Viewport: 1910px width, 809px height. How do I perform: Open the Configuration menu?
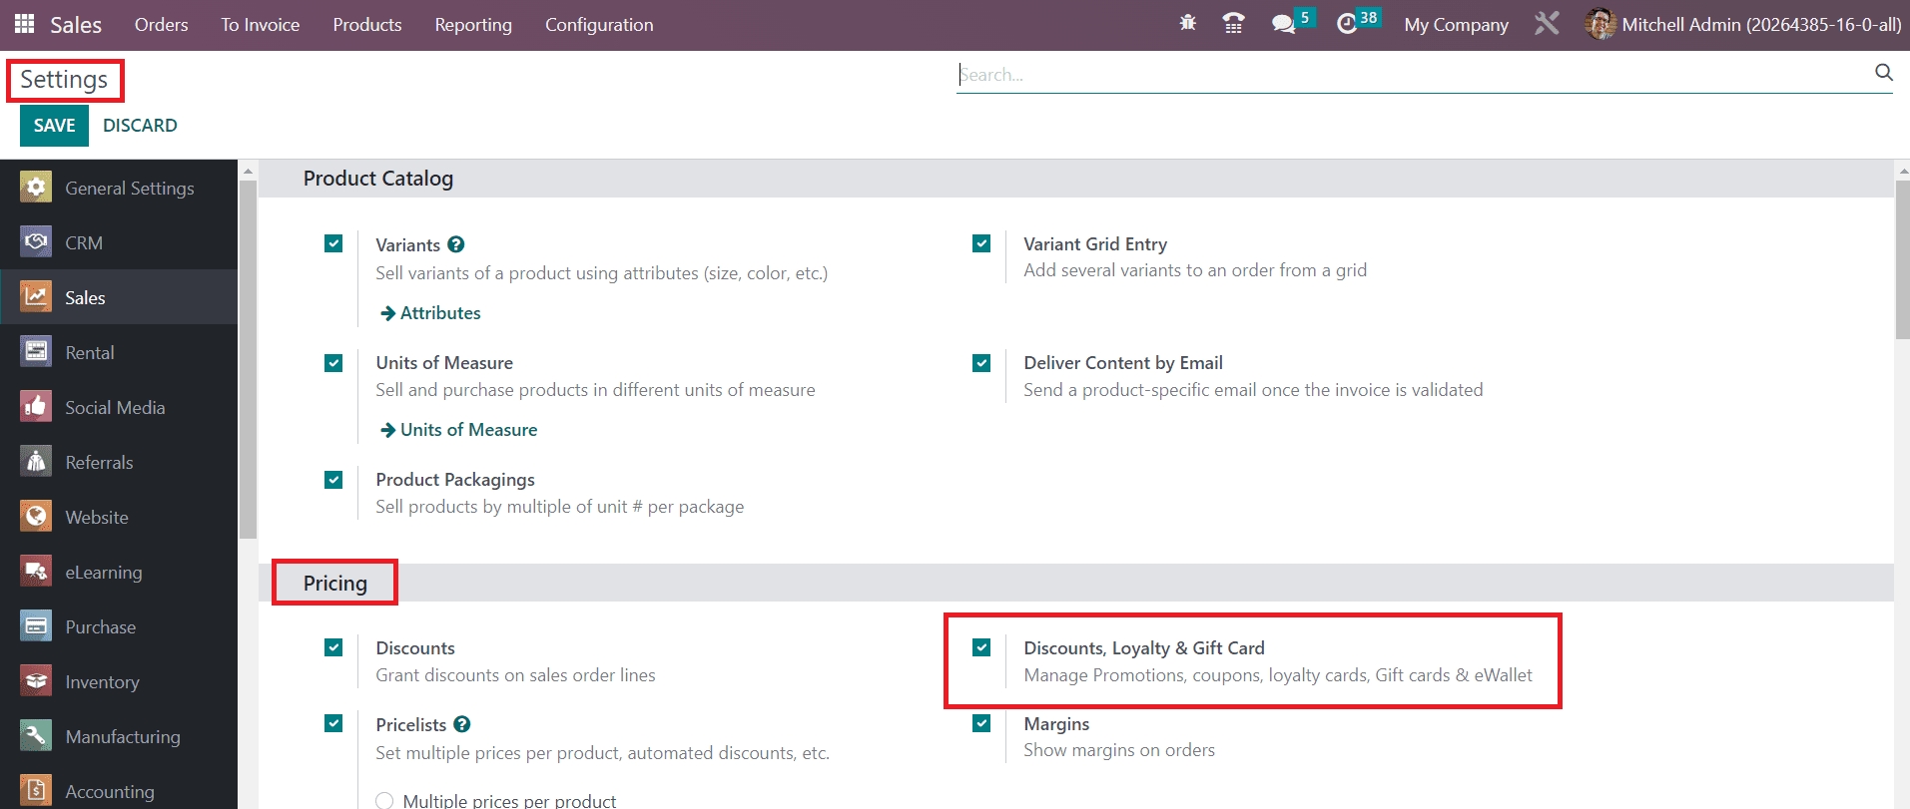point(599,25)
